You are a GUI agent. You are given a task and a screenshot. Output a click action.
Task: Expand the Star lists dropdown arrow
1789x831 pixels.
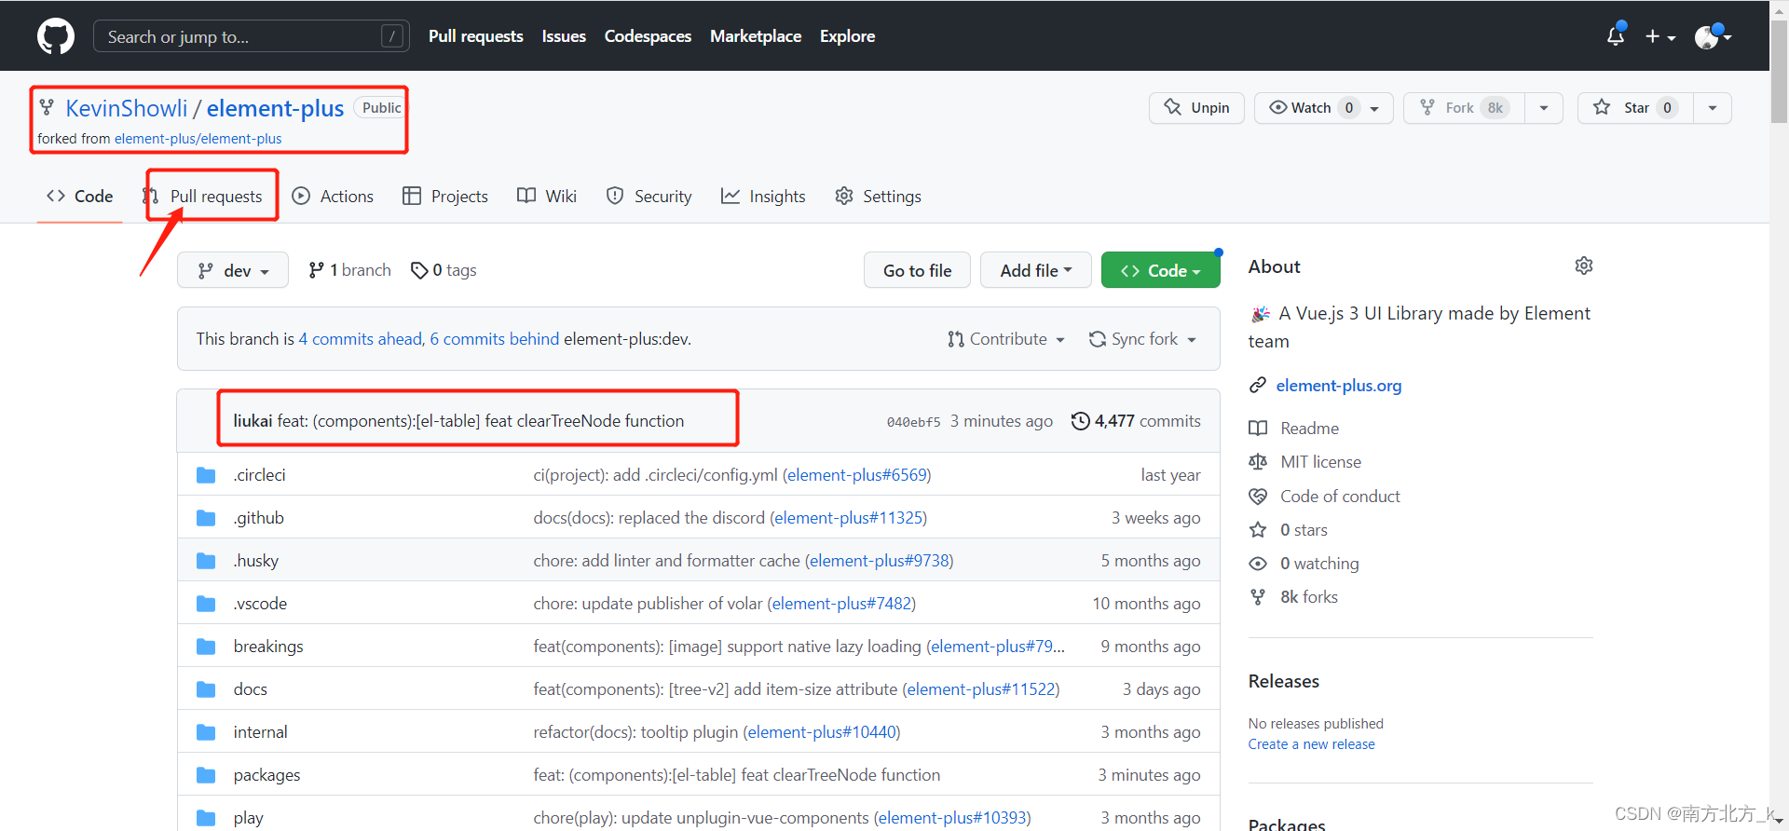(1713, 108)
